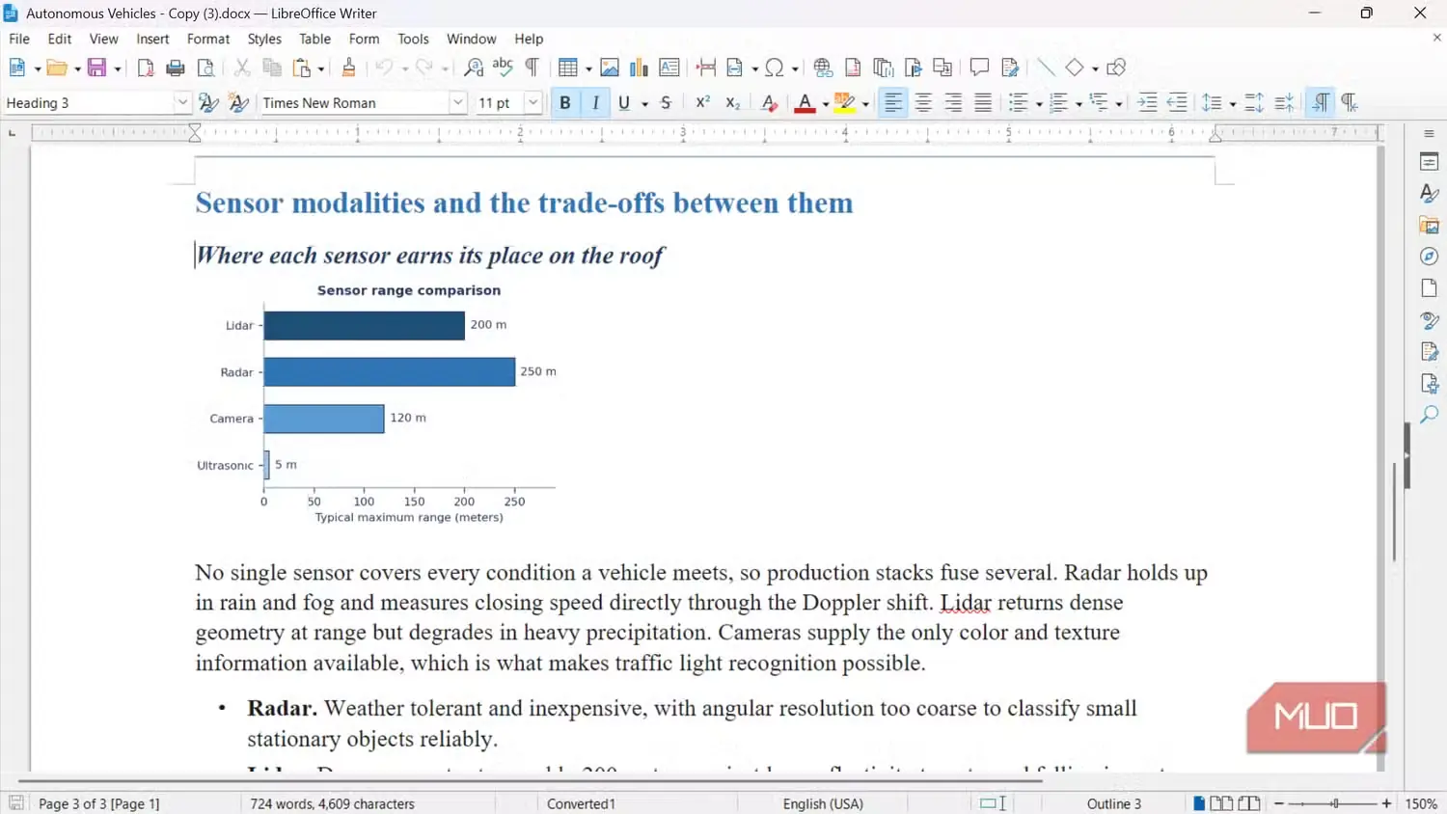1447x814 pixels.
Task: Apply superscript formatting
Action: (x=703, y=103)
